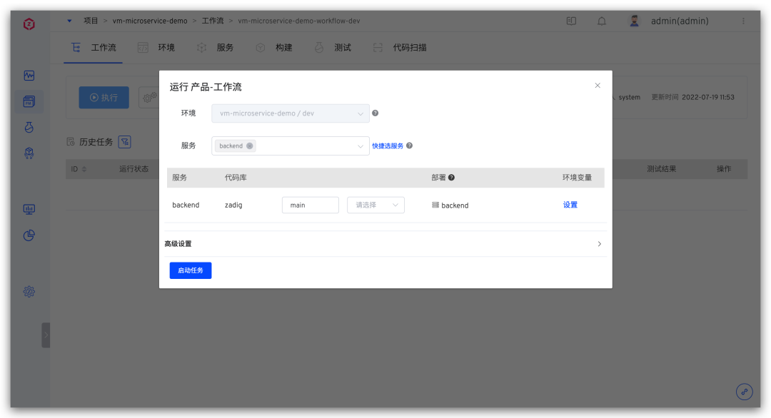Close the 运行 产品-工作流 dialog

(598, 86)
